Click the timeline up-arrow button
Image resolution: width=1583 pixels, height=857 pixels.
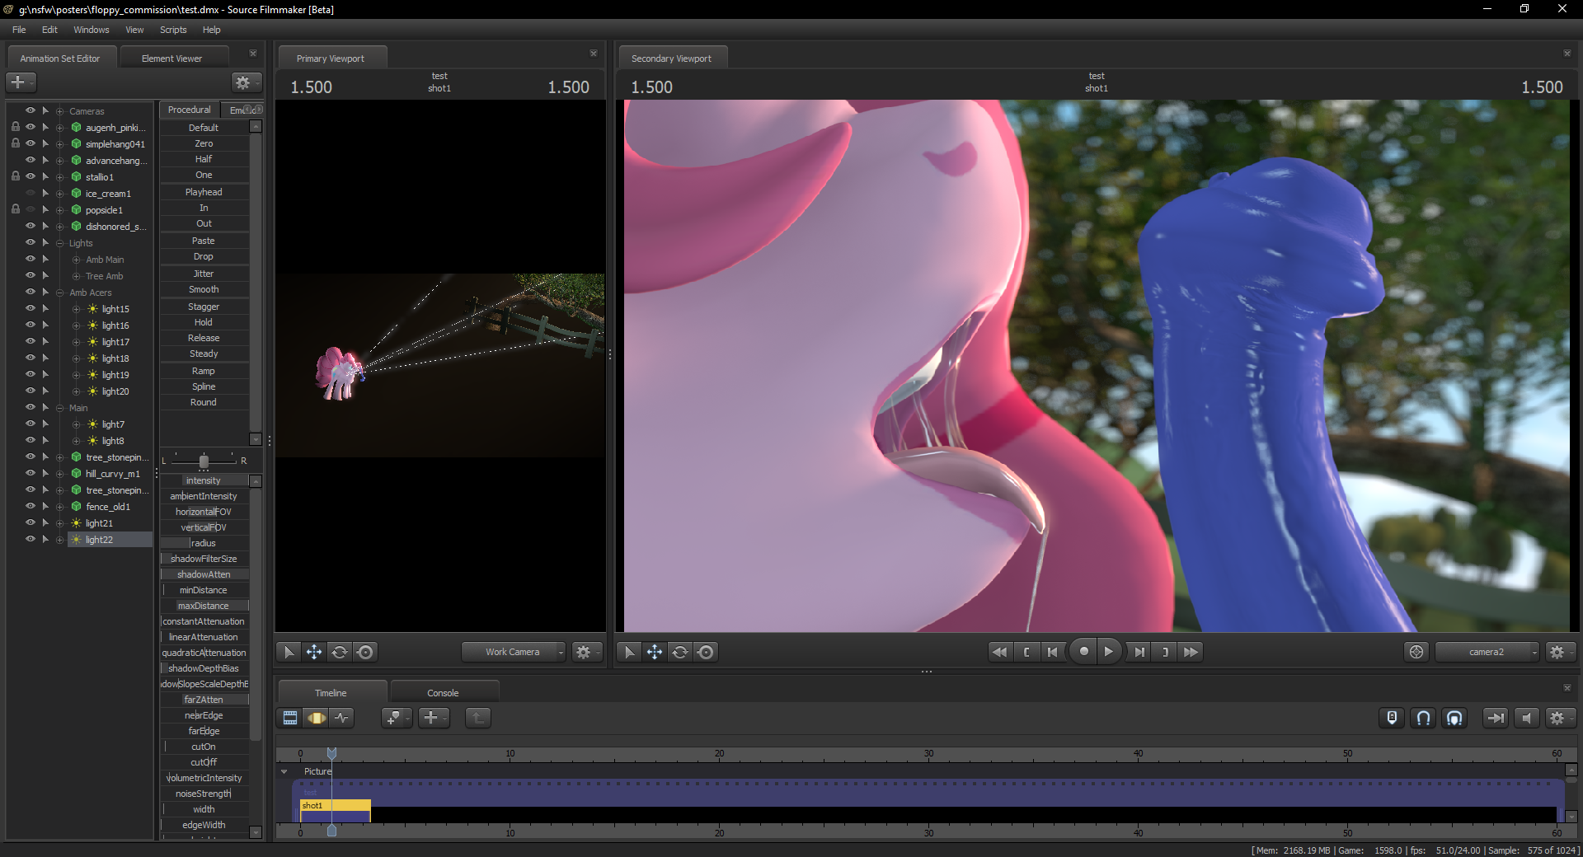click(477, 718)
